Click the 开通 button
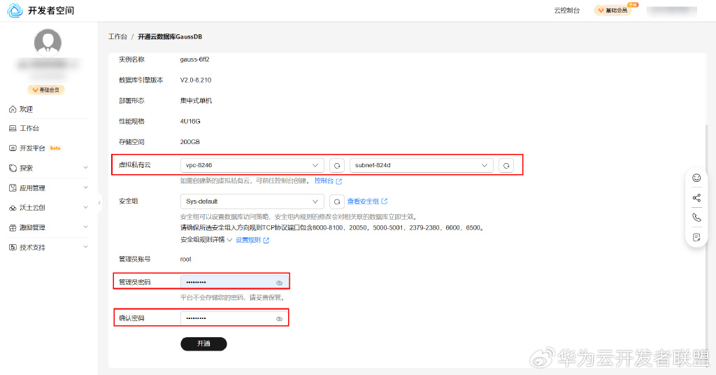The width and height of the screenshot is (716, 375). coord(203,344)
